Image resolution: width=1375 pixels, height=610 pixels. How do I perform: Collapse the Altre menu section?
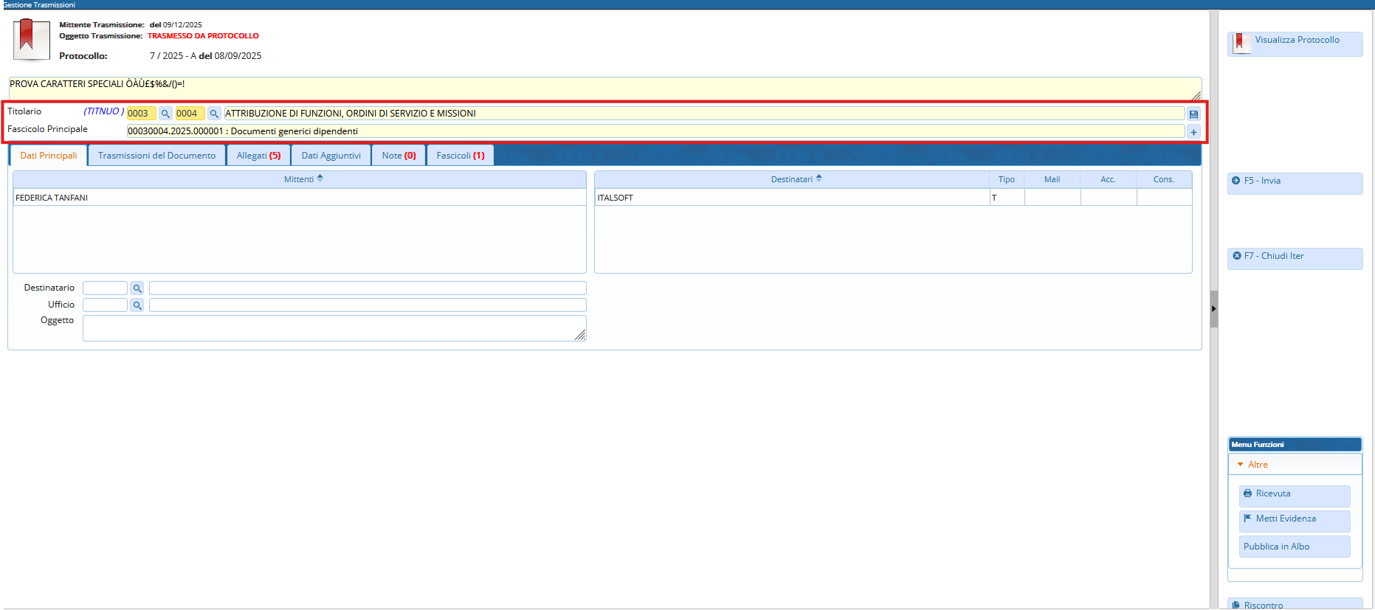[x=1241, y=465]
